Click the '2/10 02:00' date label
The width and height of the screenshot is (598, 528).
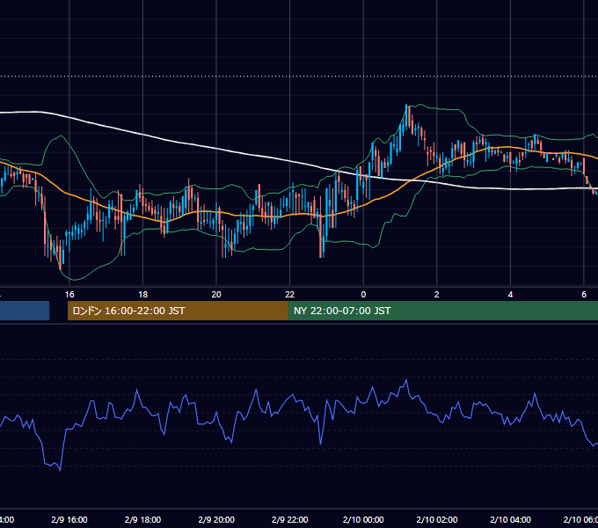[437, 519]
